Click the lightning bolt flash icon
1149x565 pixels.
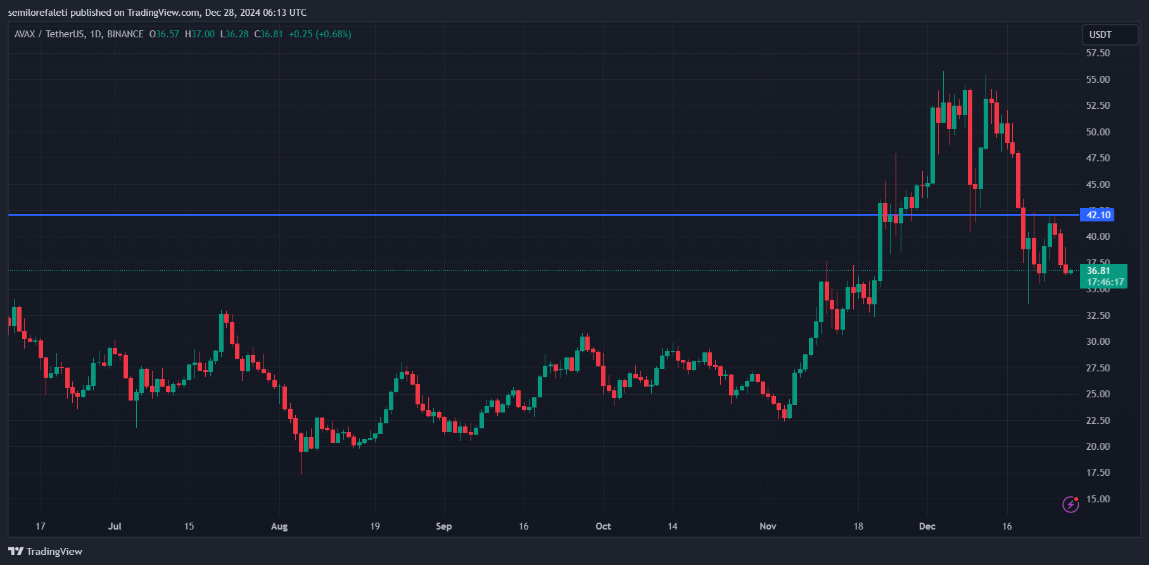click(x=1070, y=504)
